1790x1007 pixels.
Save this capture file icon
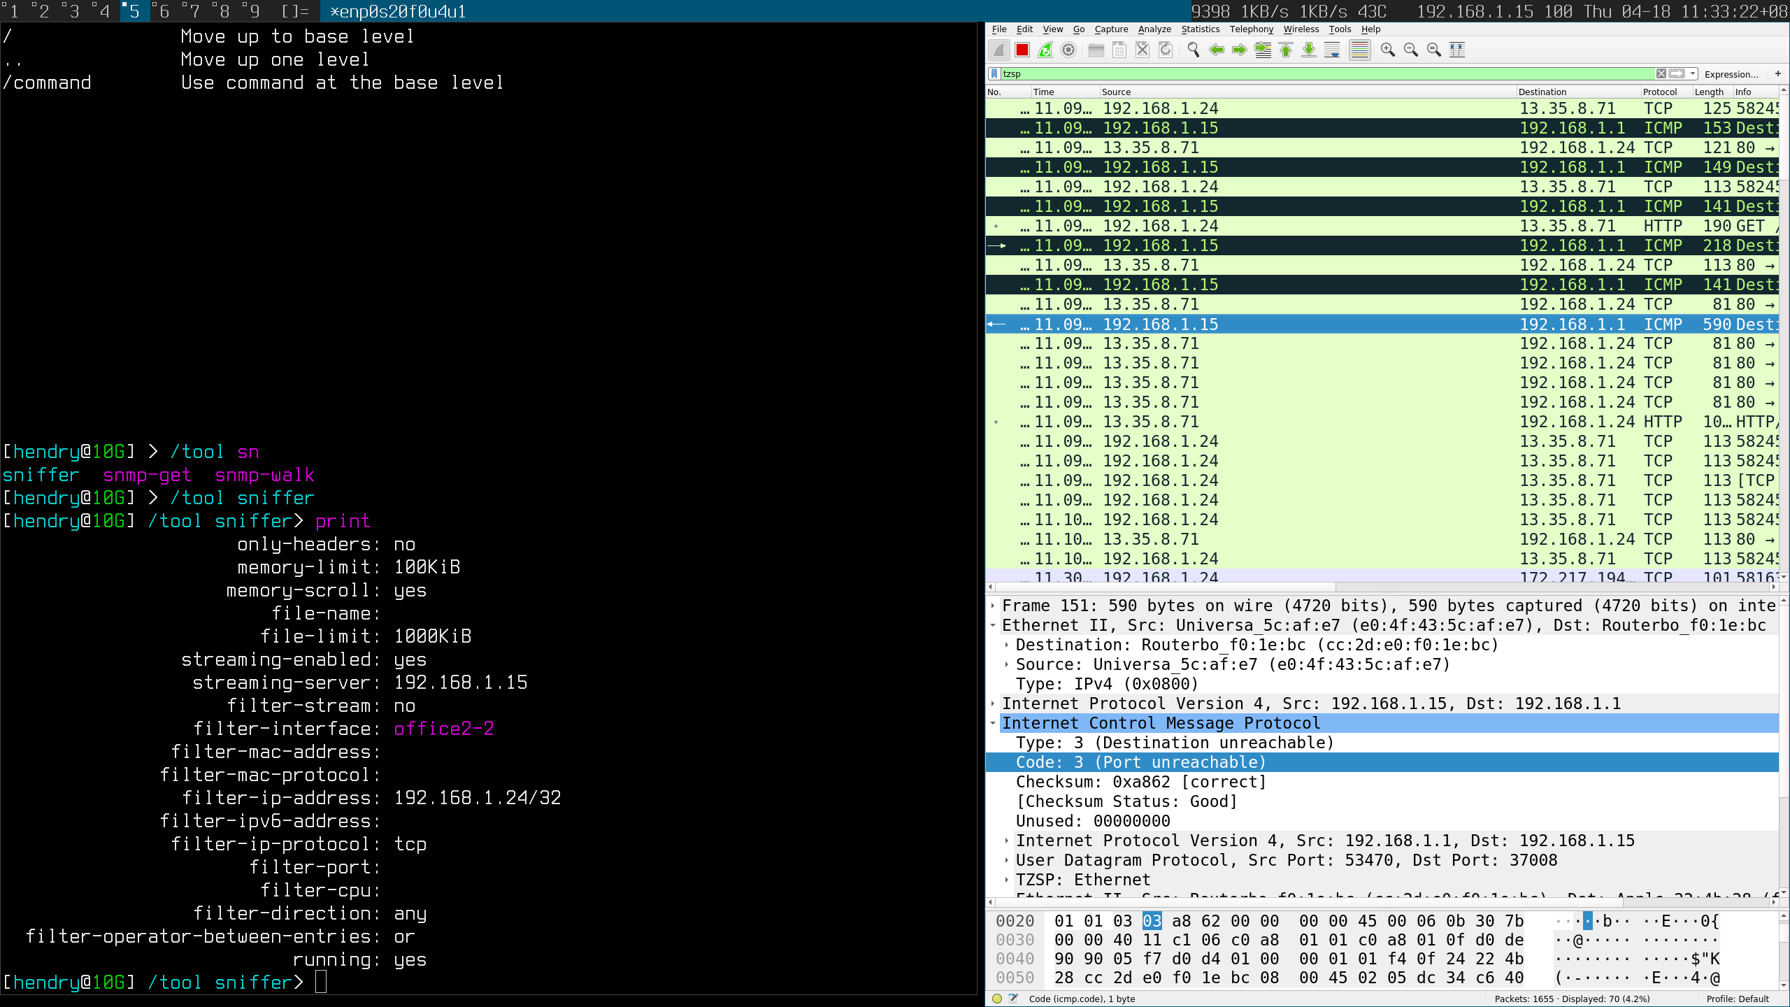coord(1119,50)
